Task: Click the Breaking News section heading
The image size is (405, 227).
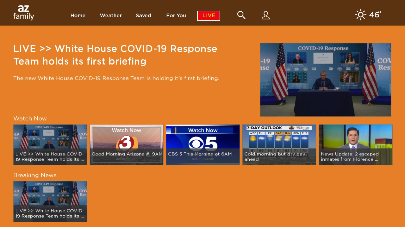Action: click(35, 175)
